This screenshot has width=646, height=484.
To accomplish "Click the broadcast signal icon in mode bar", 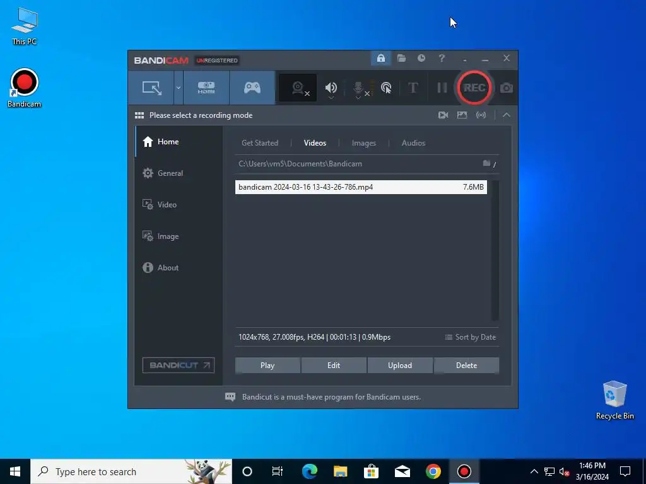I will pos(481,115).
